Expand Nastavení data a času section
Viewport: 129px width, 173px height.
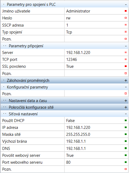pos(126,101)
